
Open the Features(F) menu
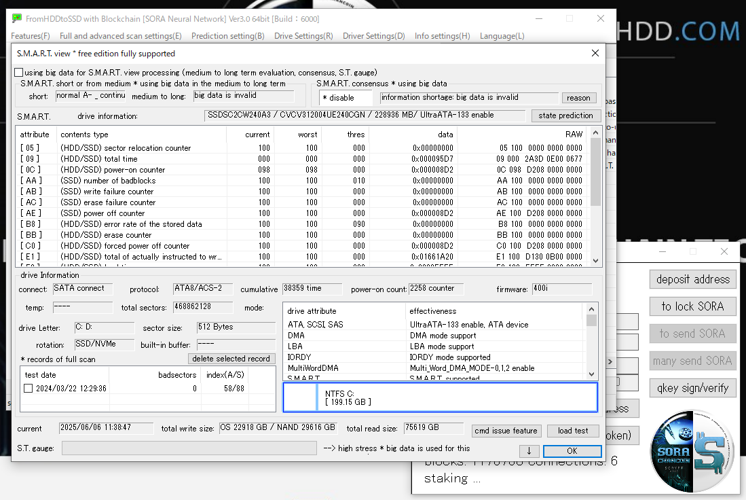[x=31, y=36]
